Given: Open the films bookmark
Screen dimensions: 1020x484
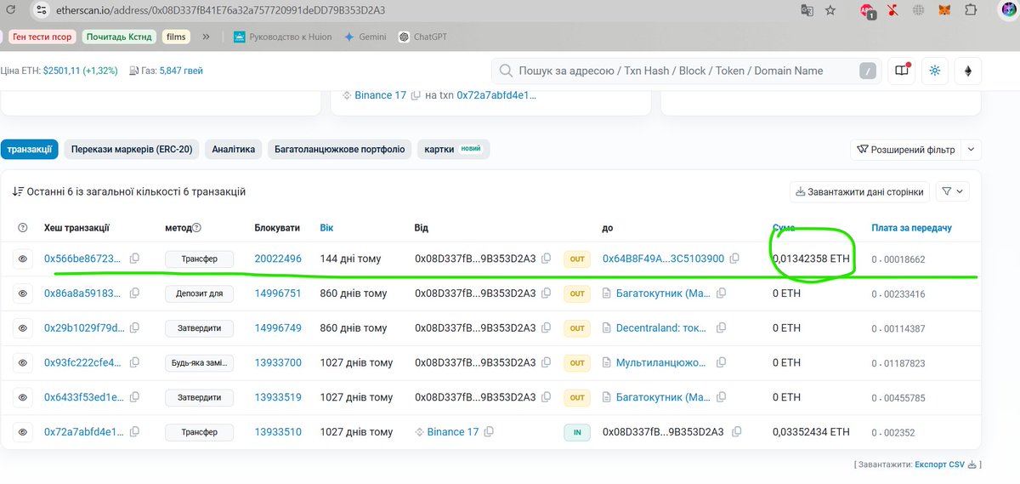Looking at the screenshot, I should click(x=176, y=37).
